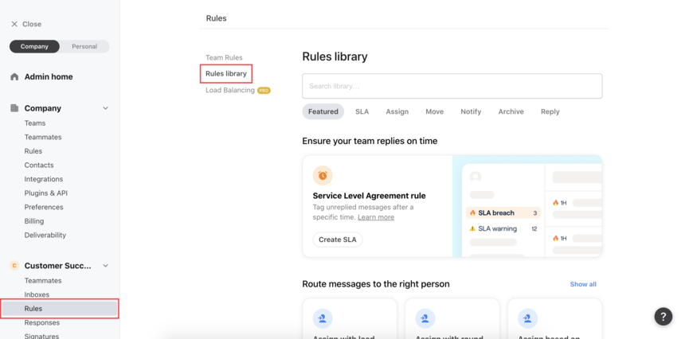685x339 pixels.
Task: Select the Move filter tab
Action: click(435, 111)
